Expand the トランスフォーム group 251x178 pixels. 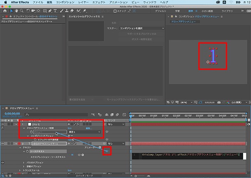[x=20, y=170]
